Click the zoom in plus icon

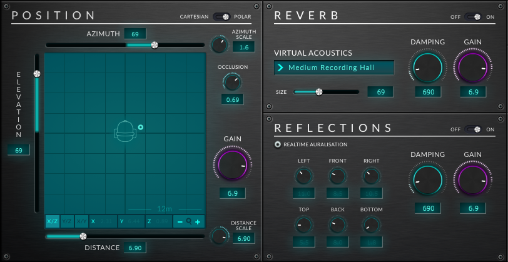click(198, 221)
